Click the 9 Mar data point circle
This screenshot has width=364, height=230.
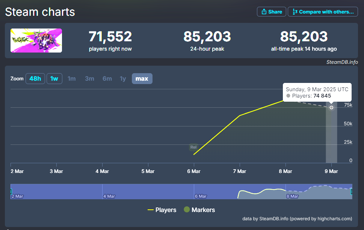[x=331, y=108]
